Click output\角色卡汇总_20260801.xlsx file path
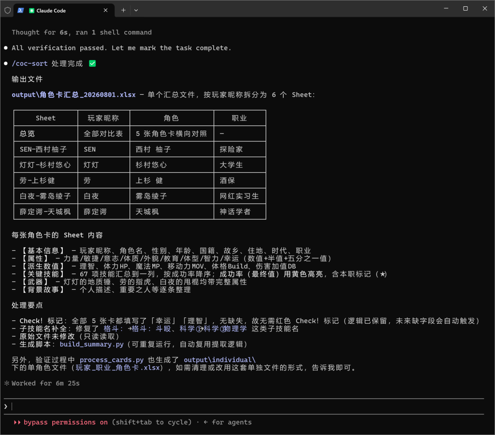The width and height of the screenshot is (495, 435). click(73, 95)
